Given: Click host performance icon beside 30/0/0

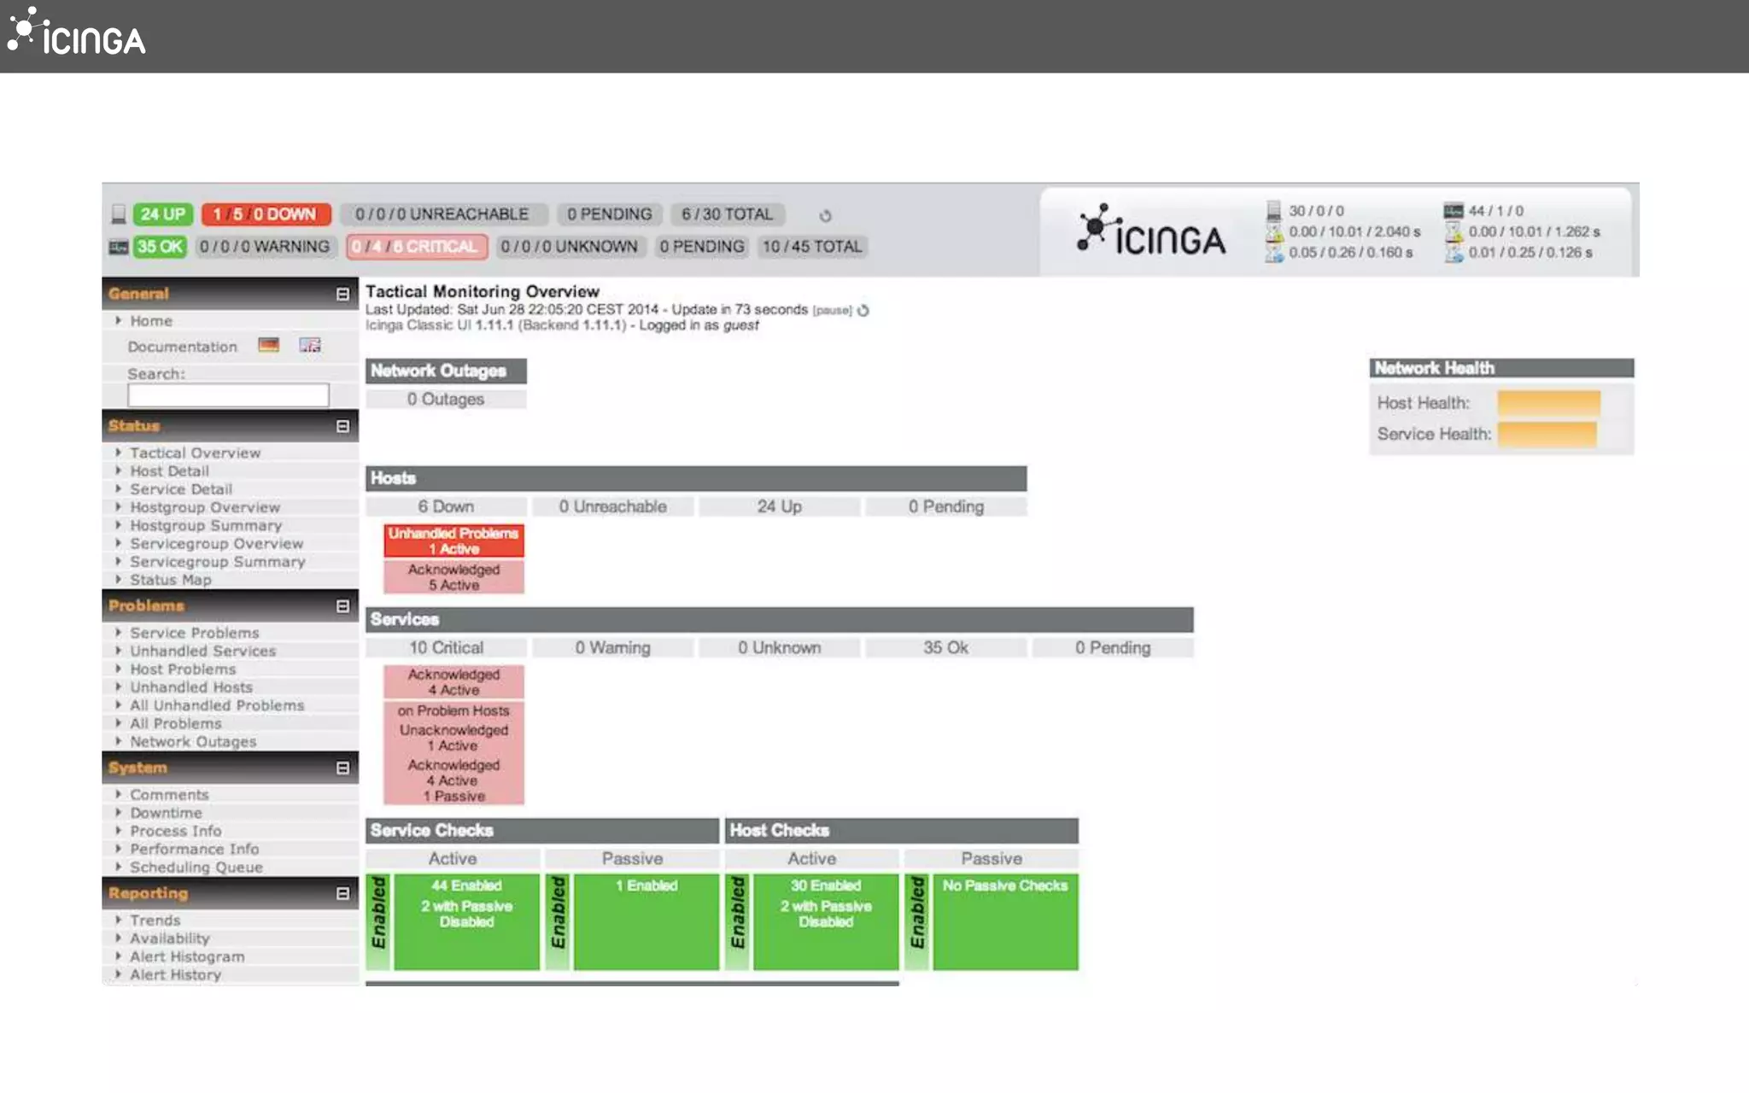Looking at the screenshot, I should [1273, 210].
